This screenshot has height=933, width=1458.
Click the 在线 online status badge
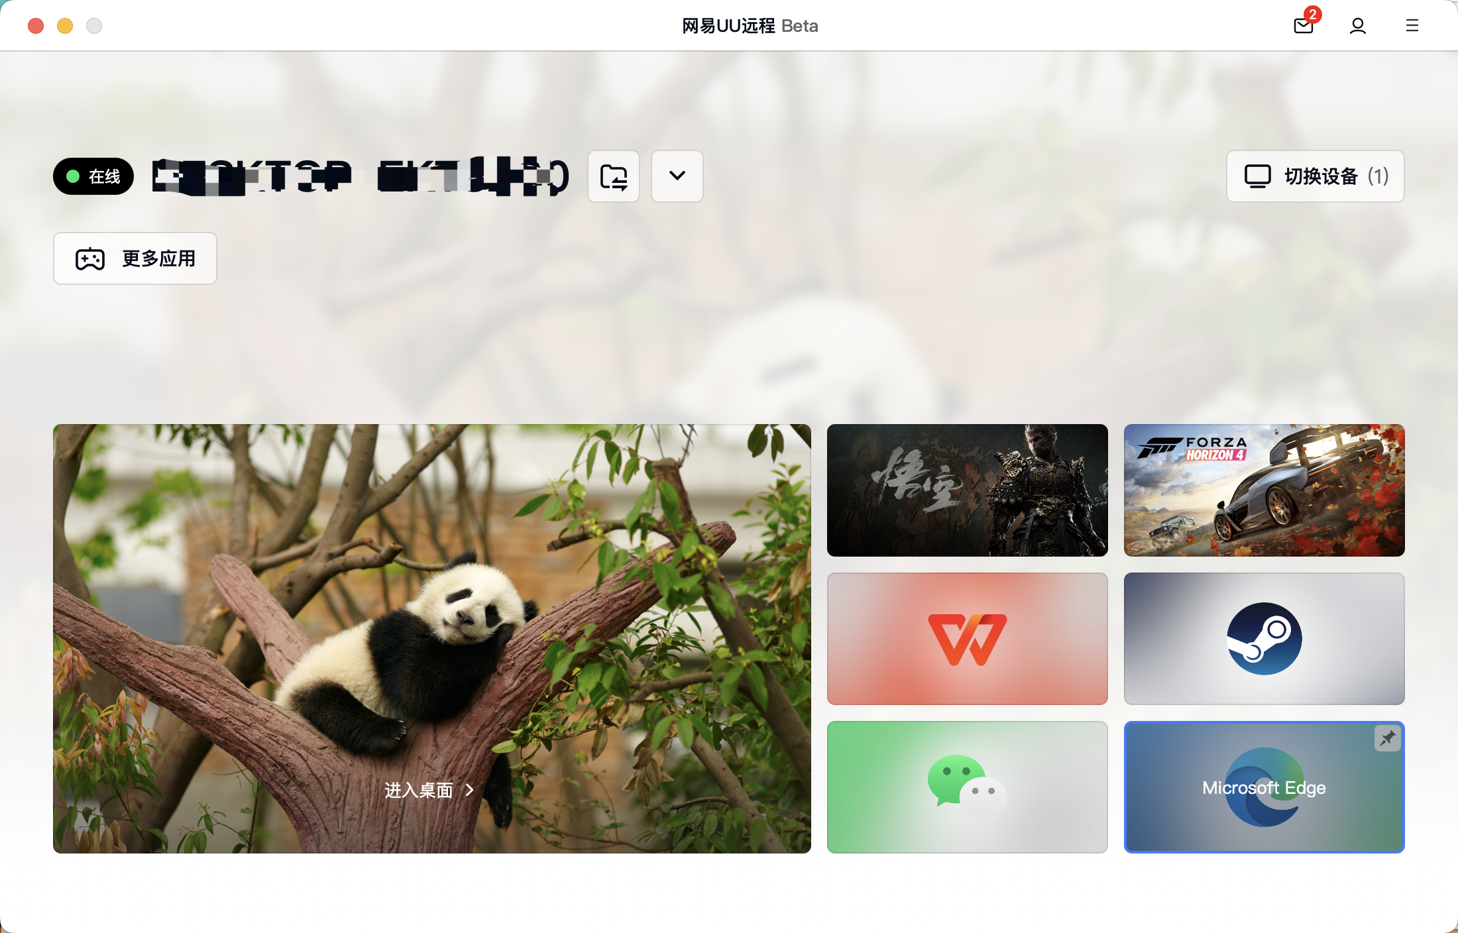point(93,176)
